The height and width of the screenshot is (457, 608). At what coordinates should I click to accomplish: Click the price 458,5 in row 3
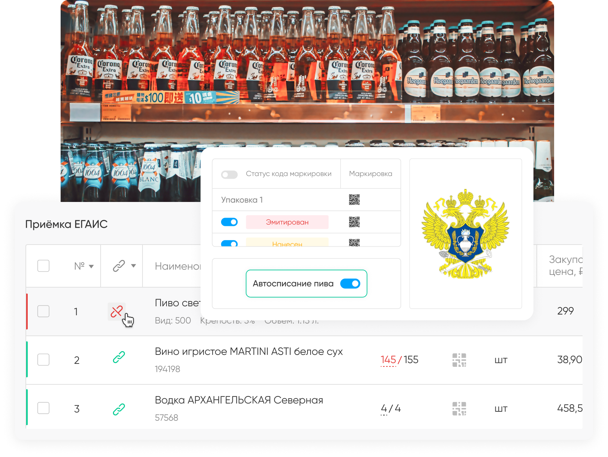click(x=569, y=408)
